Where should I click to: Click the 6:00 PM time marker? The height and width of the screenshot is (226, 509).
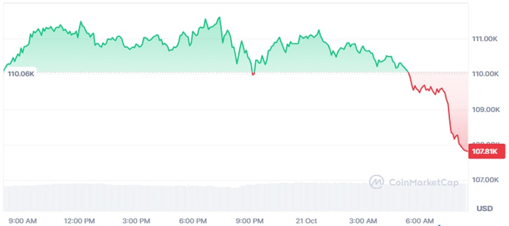pyautogui.click(x=193, y=220)
